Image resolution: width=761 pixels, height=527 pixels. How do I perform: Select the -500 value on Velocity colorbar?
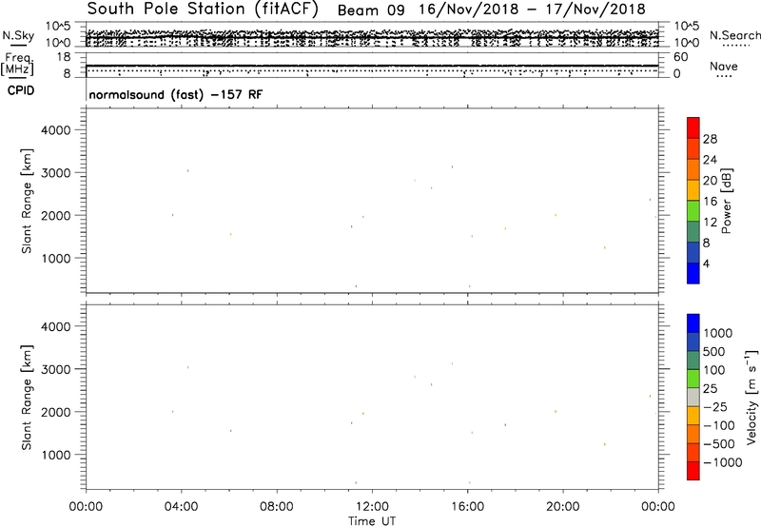719,444
